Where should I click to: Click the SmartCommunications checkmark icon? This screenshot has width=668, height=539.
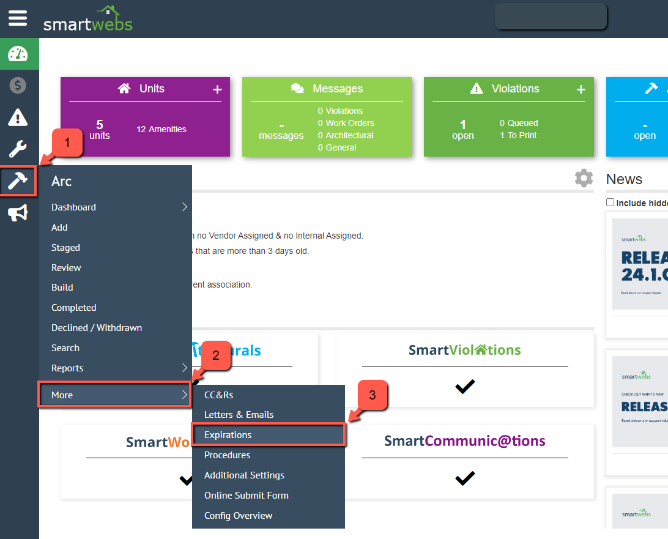tap(465, 478)
